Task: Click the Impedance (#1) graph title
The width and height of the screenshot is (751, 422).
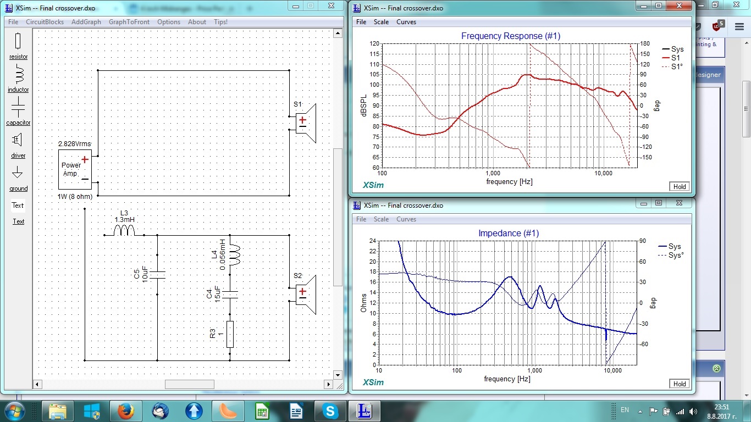Action: click(x=509, y=234)
